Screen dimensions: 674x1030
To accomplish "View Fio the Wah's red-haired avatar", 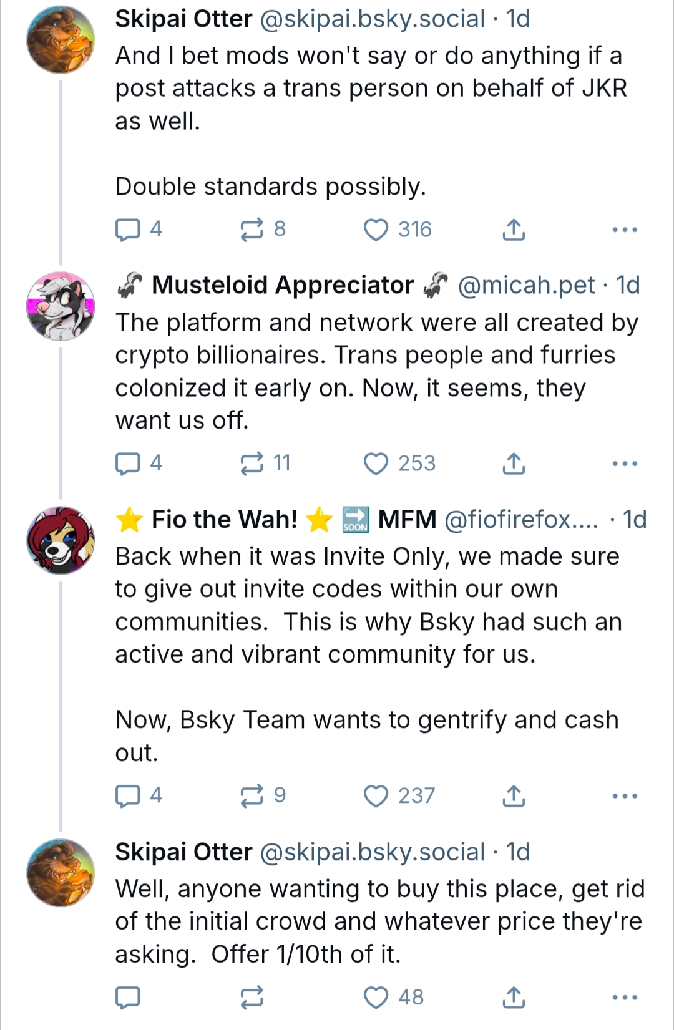I will [x=61, y=540].
